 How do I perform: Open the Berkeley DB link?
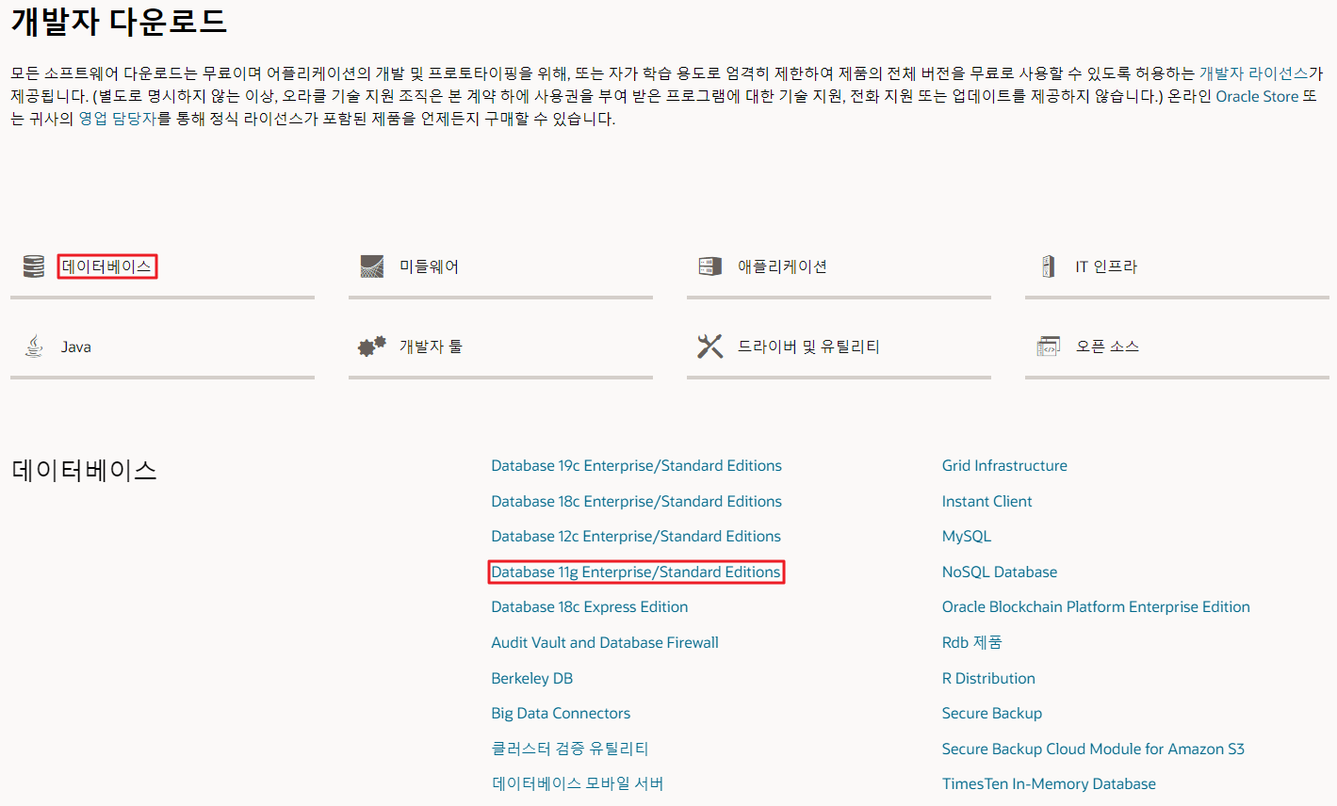click(x=532, y=679)
